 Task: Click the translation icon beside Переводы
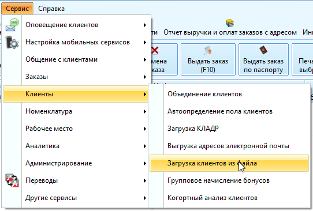[12, 180]
